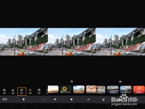Tap 取消 to cancel editing

(x=5, y=99)
